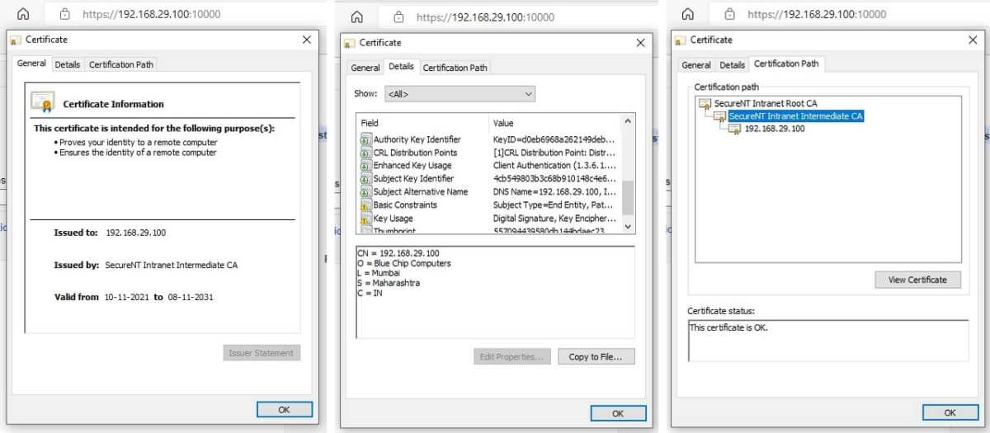The width and height of the screenshot is (990, 433).
Task: Switch to General tab in View Certificate window
Action: click(x=696, y=64)
